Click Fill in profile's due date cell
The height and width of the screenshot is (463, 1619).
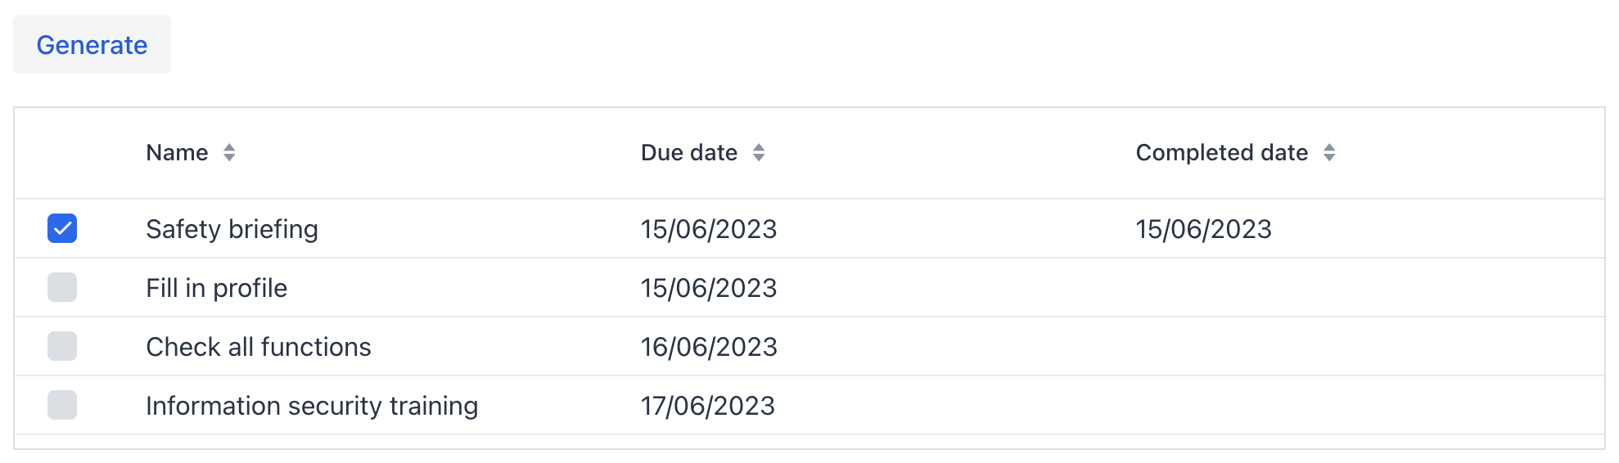click(708, 288)
